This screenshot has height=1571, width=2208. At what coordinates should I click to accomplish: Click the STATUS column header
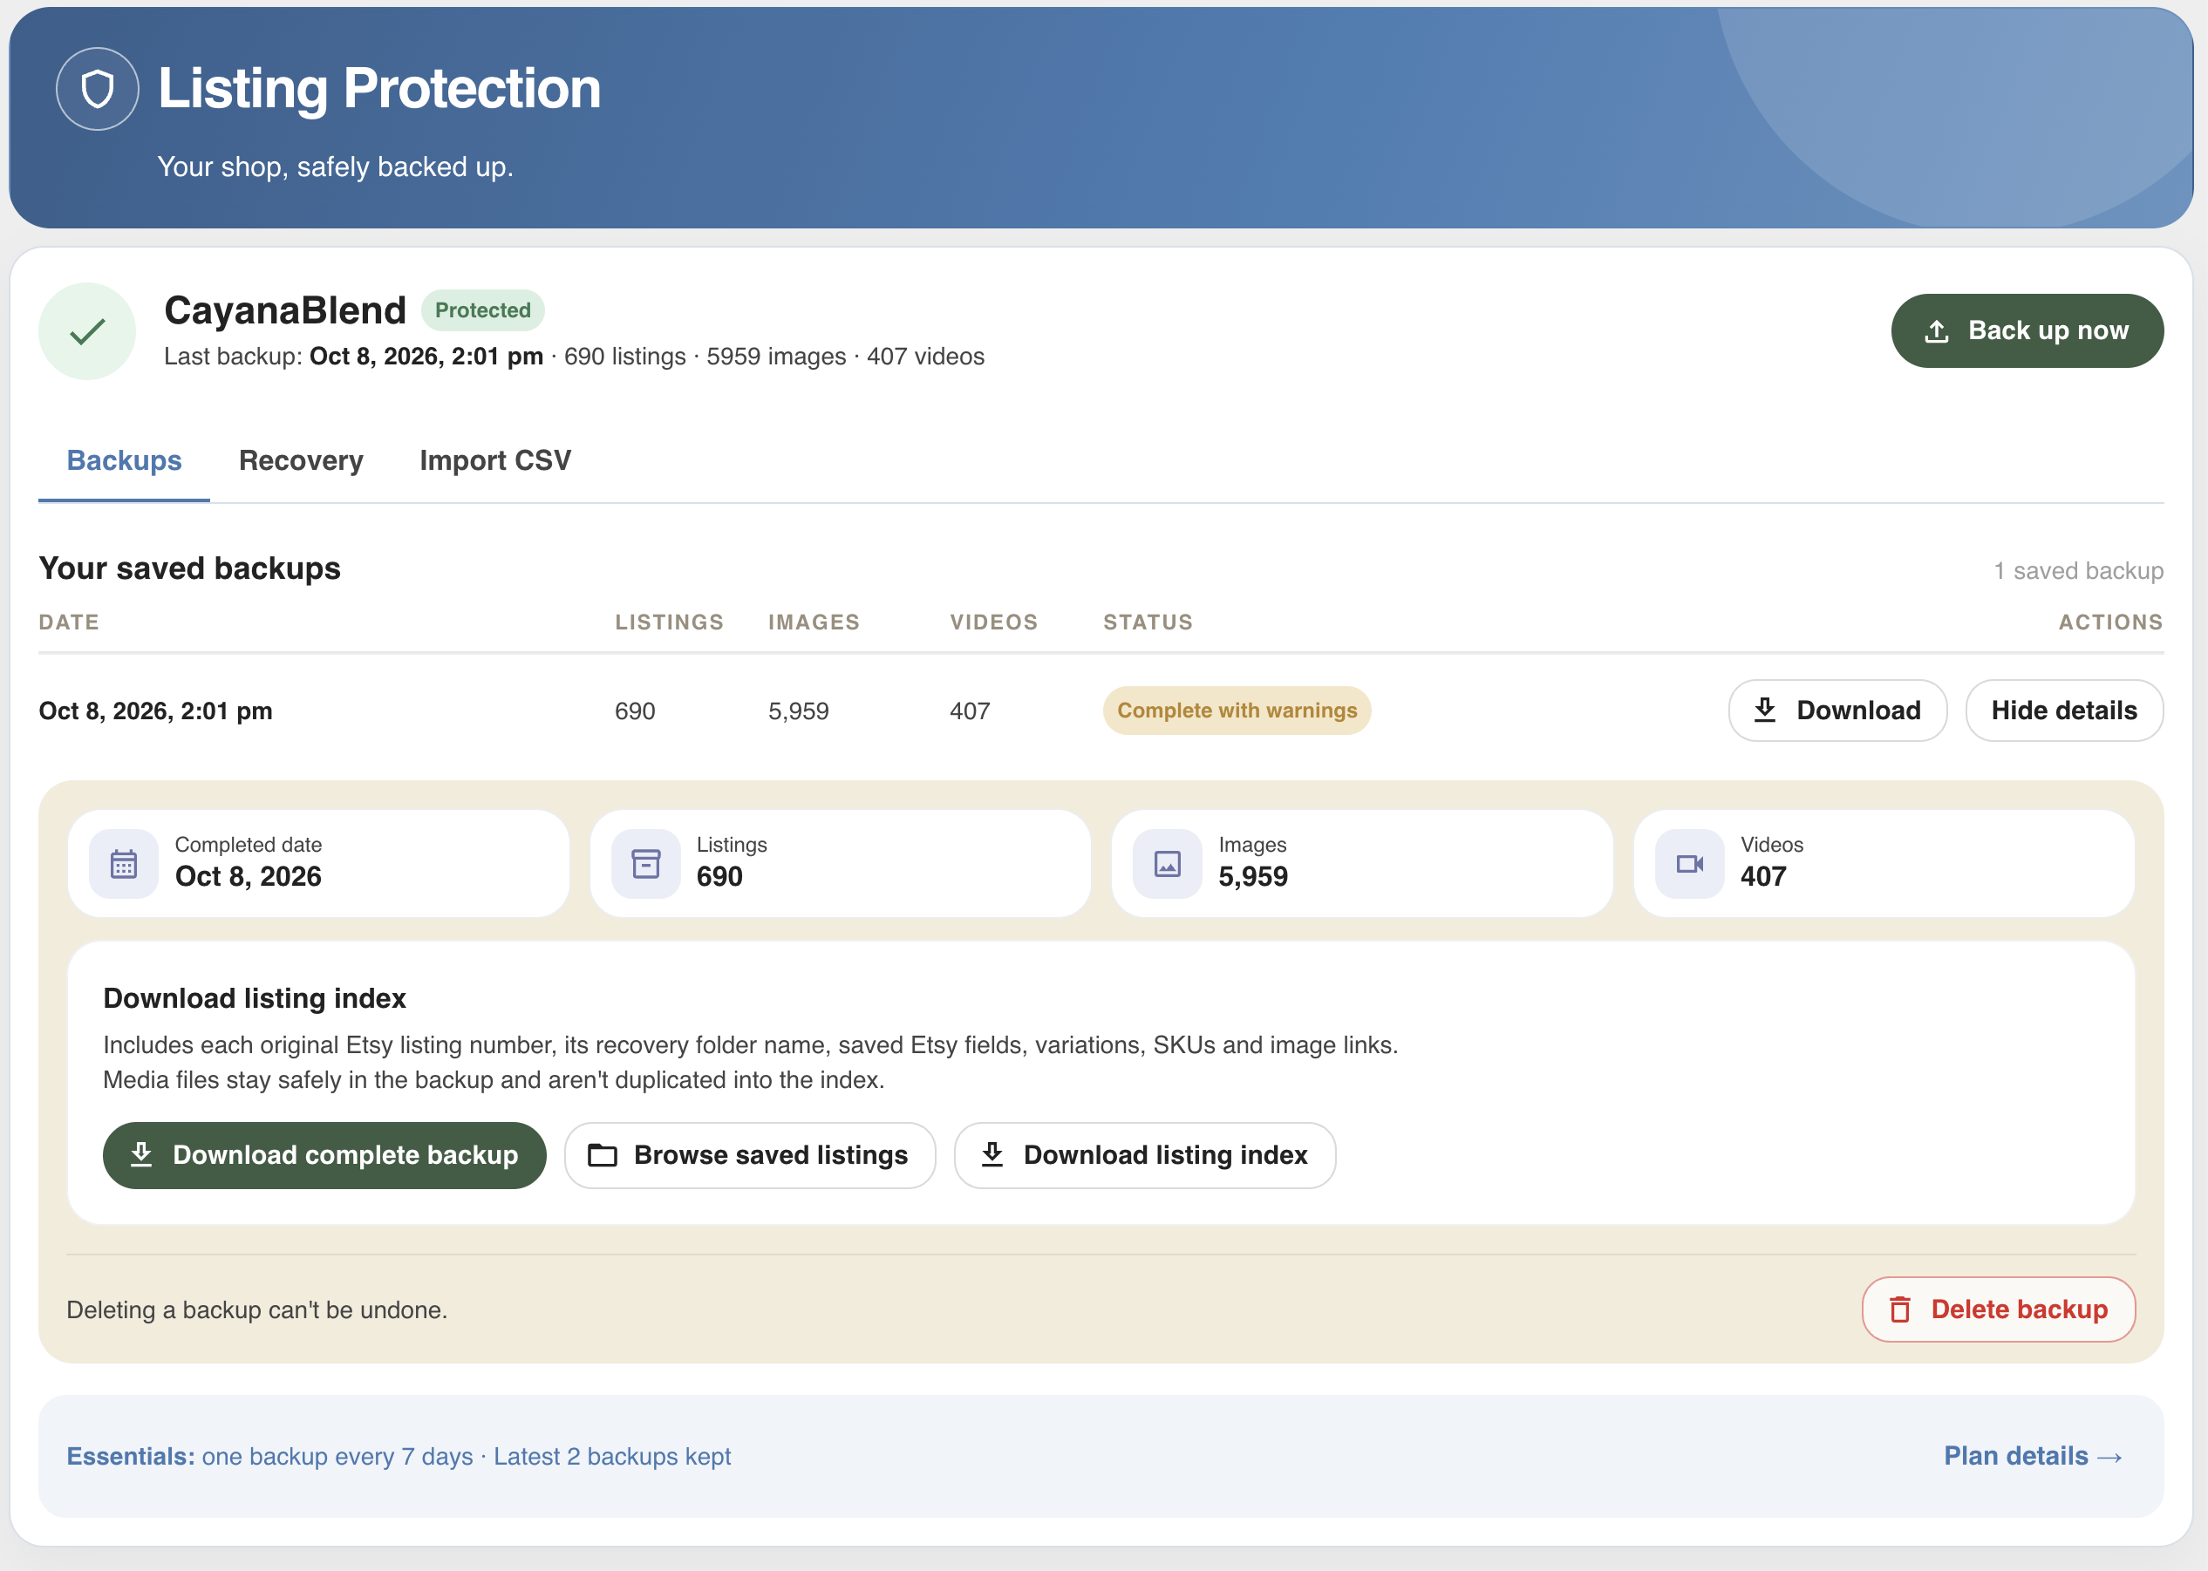click(1148, 623)
